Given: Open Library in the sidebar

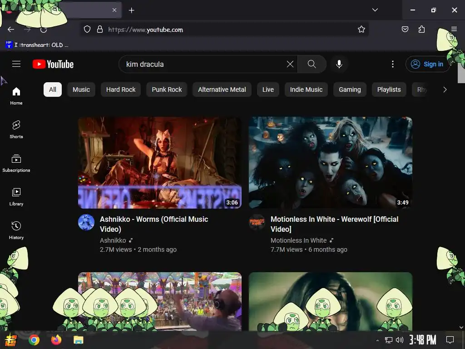Looking at the screenshot, I should coord(16,197).
